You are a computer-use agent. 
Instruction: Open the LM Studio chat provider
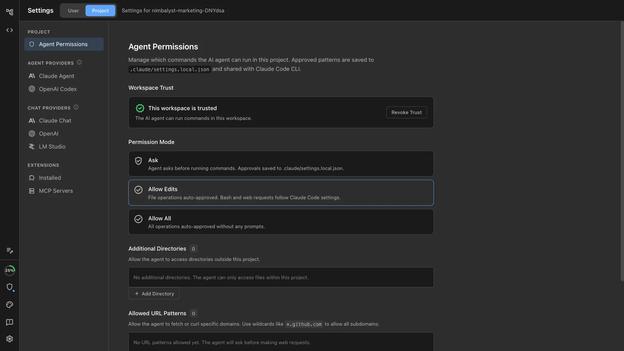coord(52,146)
